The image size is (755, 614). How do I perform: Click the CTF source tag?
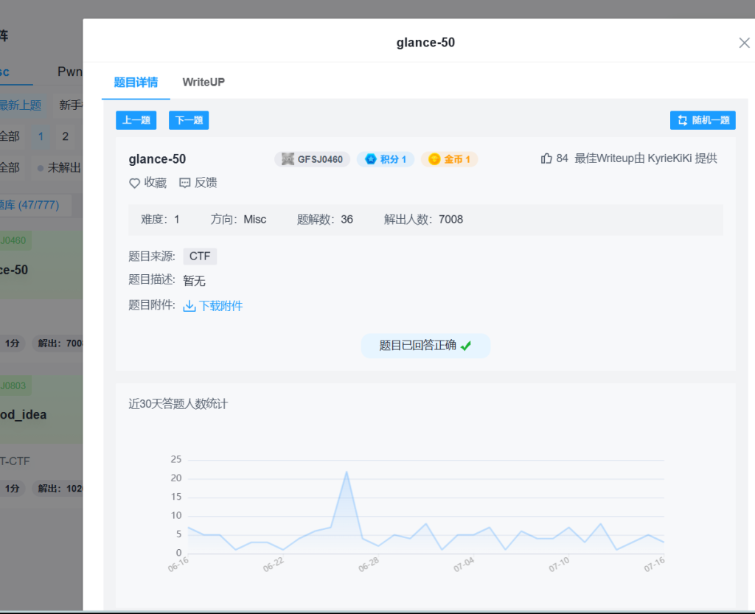coord(200,257)
